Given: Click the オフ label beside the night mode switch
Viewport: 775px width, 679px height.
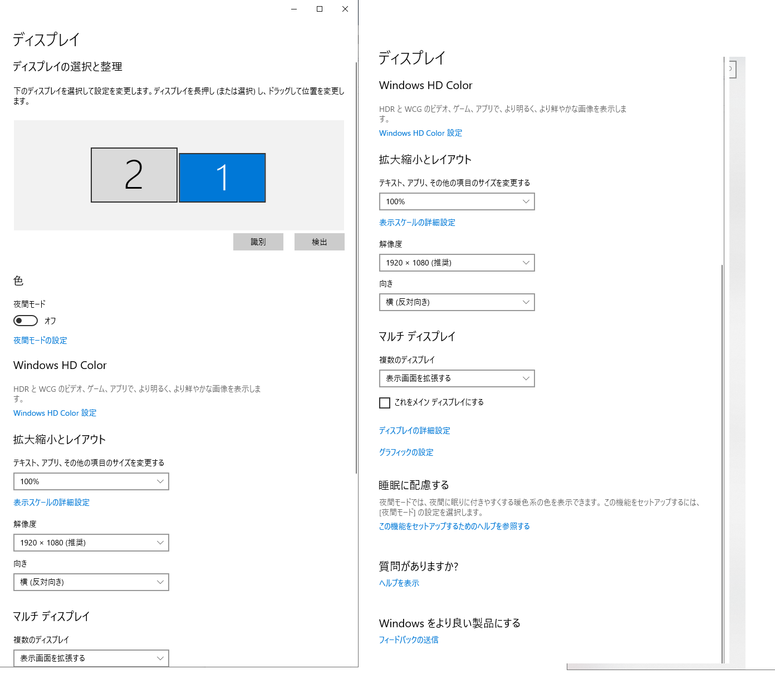Looking at the screenshot, I should point(50,321).
